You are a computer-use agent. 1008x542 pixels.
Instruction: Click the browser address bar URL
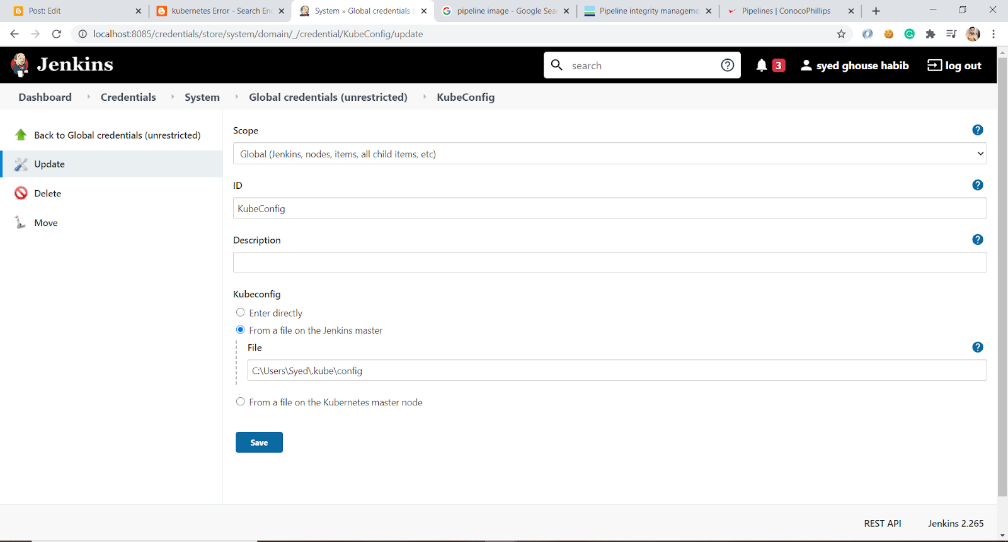pos(258,34)
